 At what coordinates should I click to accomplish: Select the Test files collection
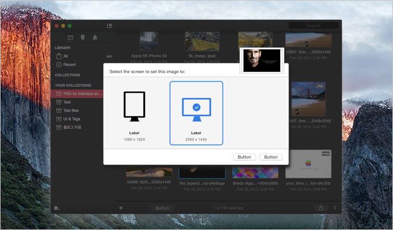(77, 110)
